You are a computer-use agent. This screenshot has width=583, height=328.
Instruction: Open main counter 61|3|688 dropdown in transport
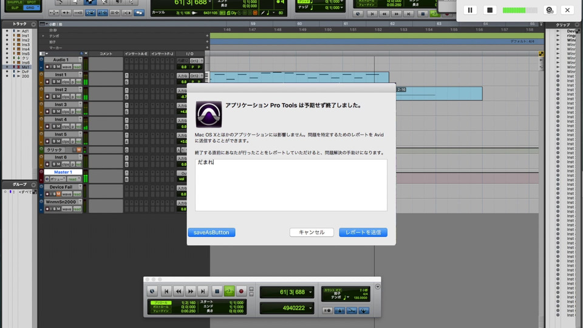(x=310, y=292)
